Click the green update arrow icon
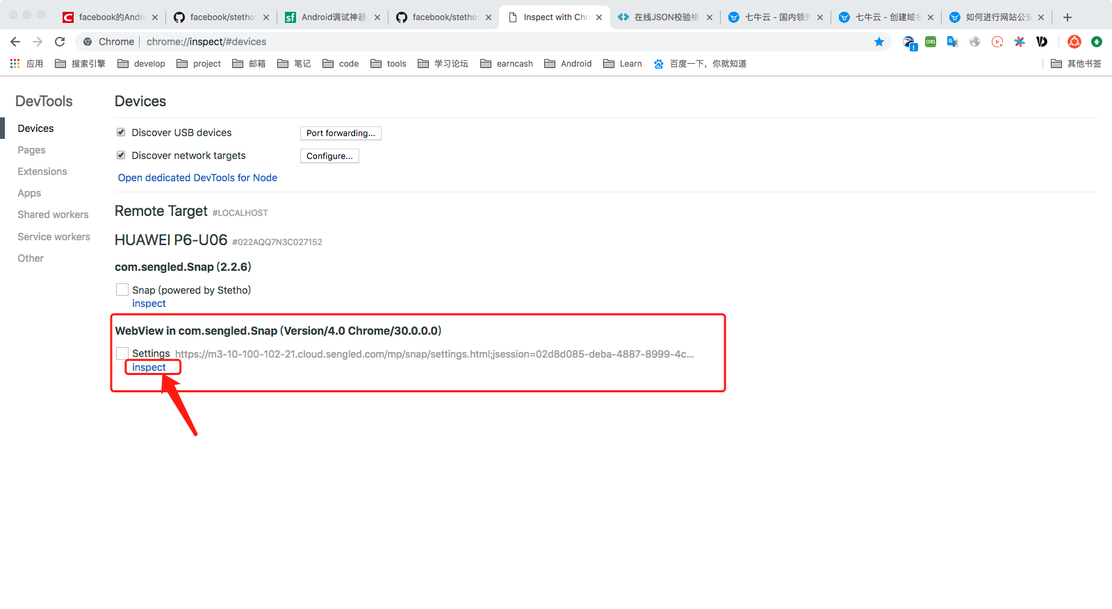The height and width of the screenshot is (609, 1112). [x=1097, y=42]
